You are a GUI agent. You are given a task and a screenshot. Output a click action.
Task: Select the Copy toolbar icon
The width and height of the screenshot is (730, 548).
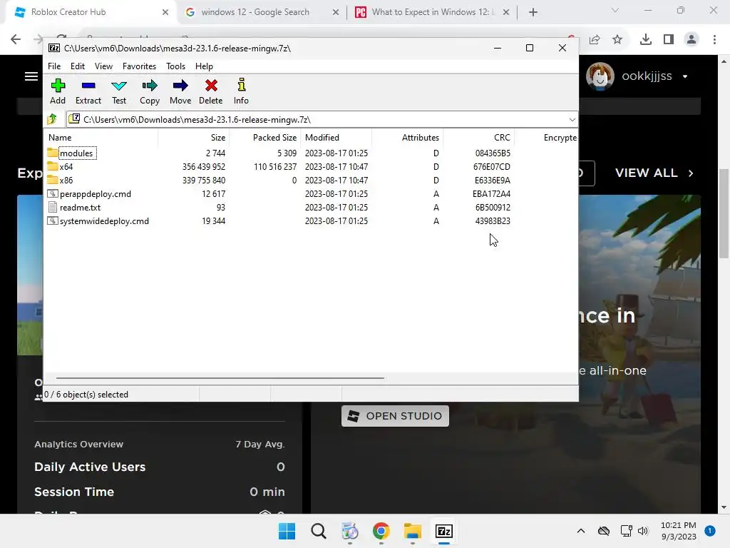pyautogui.click(x=150, y=91)
